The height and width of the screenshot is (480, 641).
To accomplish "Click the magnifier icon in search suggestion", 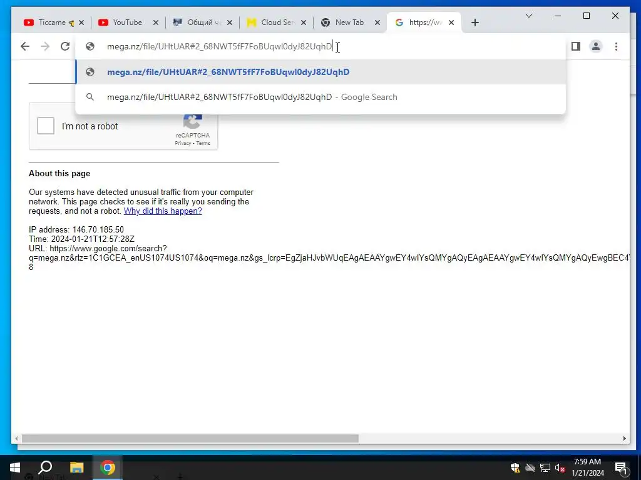I will (x=90, y=97).
